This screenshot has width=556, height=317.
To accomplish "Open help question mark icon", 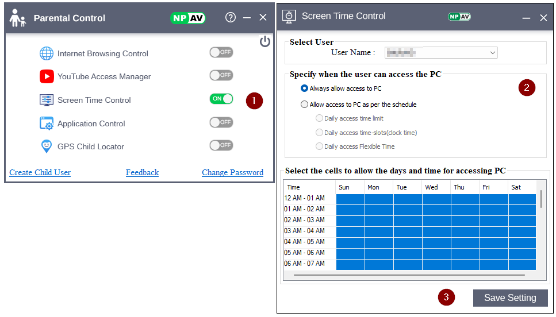I will [x=231, y=17].
